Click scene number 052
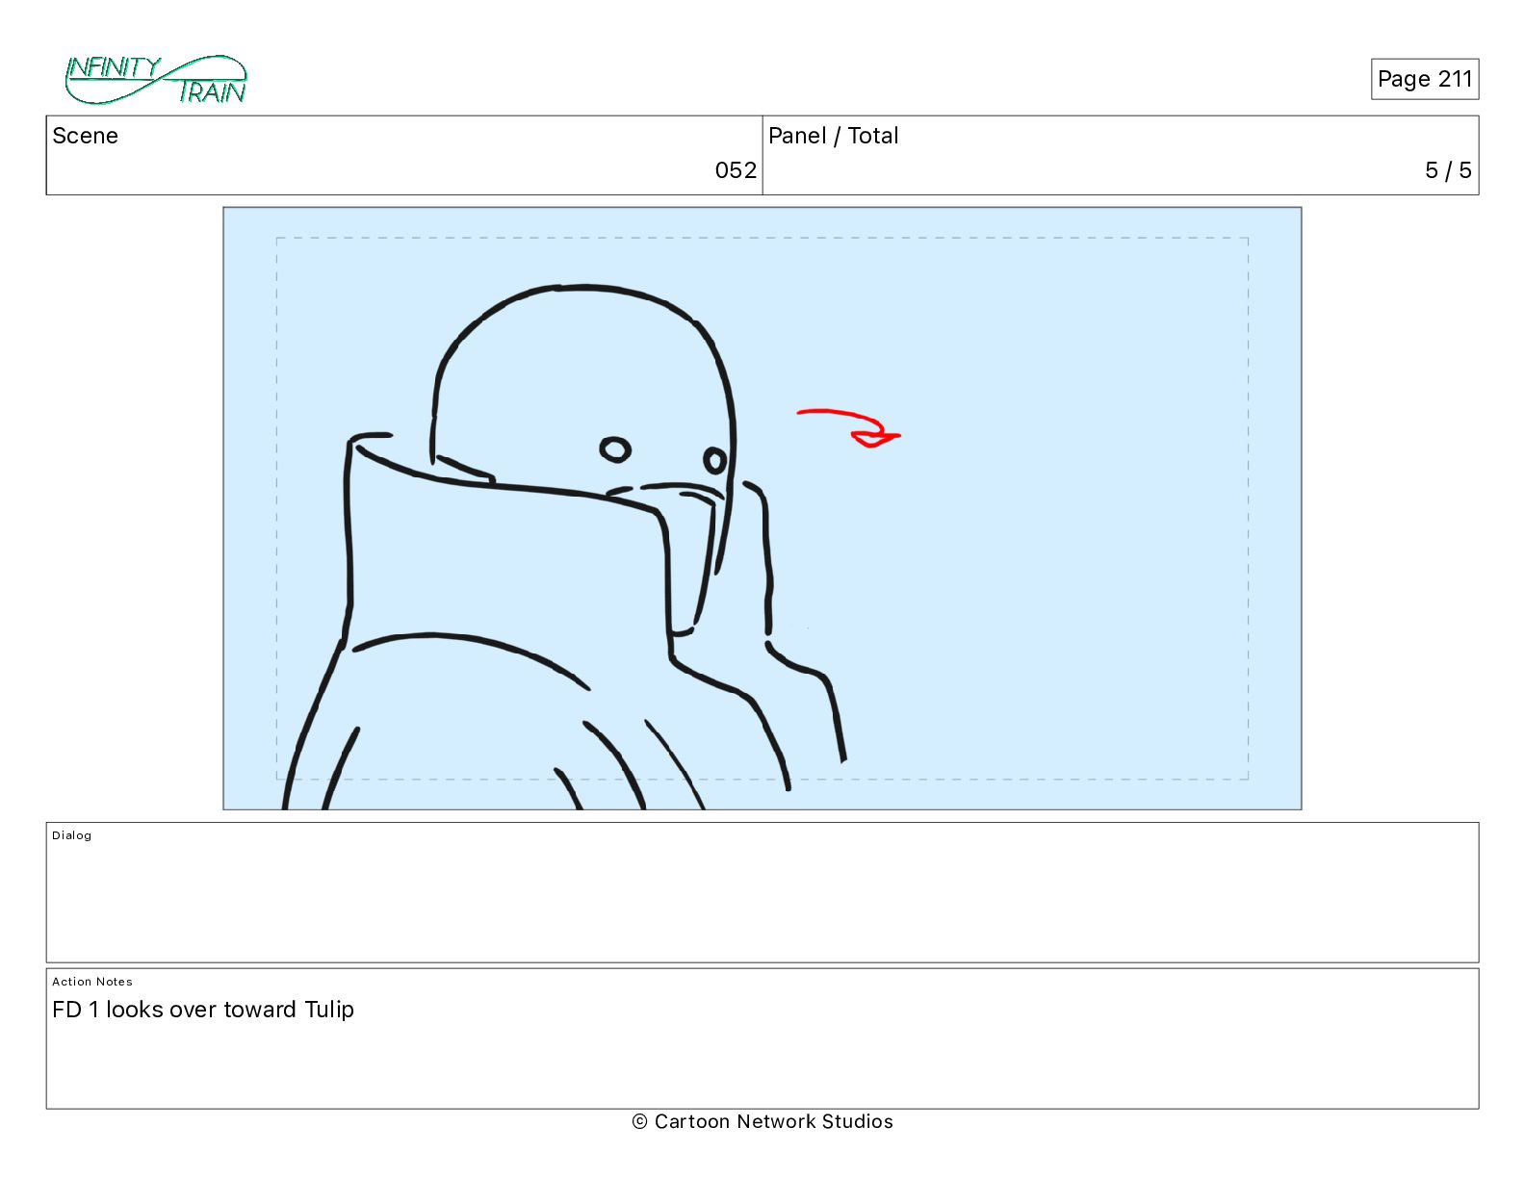1525x1178 pixels. click(736, 170)
